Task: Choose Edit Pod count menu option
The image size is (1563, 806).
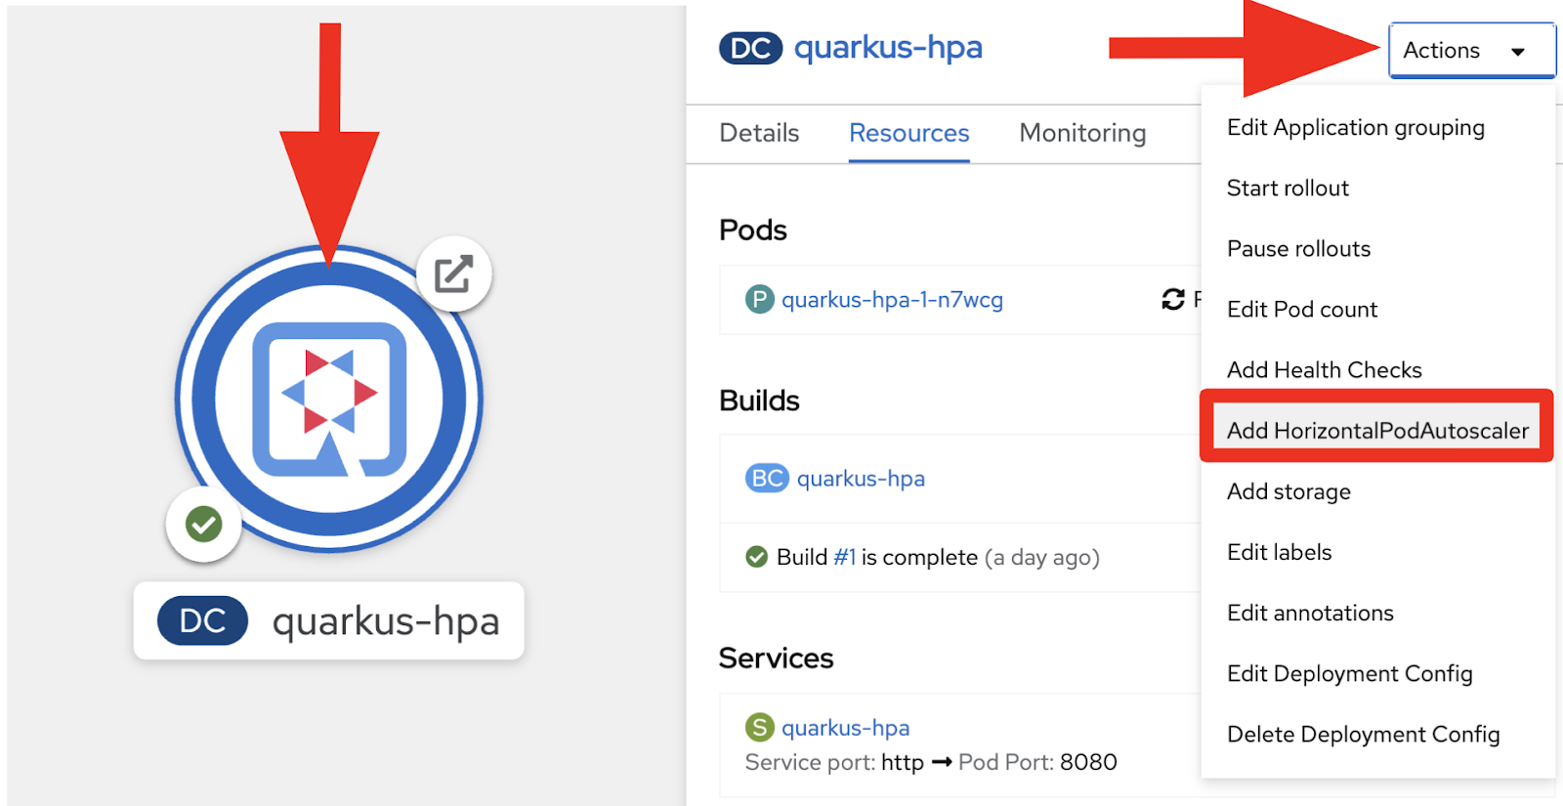Action: click(x=1301, y=310)
